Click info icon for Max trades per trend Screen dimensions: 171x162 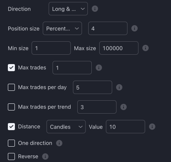click(x=124, y=107)
